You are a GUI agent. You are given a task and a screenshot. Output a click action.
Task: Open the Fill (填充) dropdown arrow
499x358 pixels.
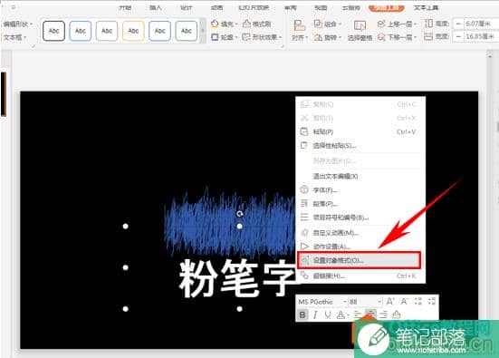coord(236,24)
